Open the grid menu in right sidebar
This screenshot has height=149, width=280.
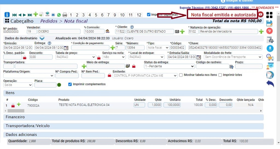pos(269,15)
